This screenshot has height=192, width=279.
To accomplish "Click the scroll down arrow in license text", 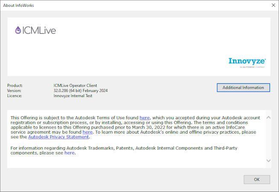I will (268, 160).
